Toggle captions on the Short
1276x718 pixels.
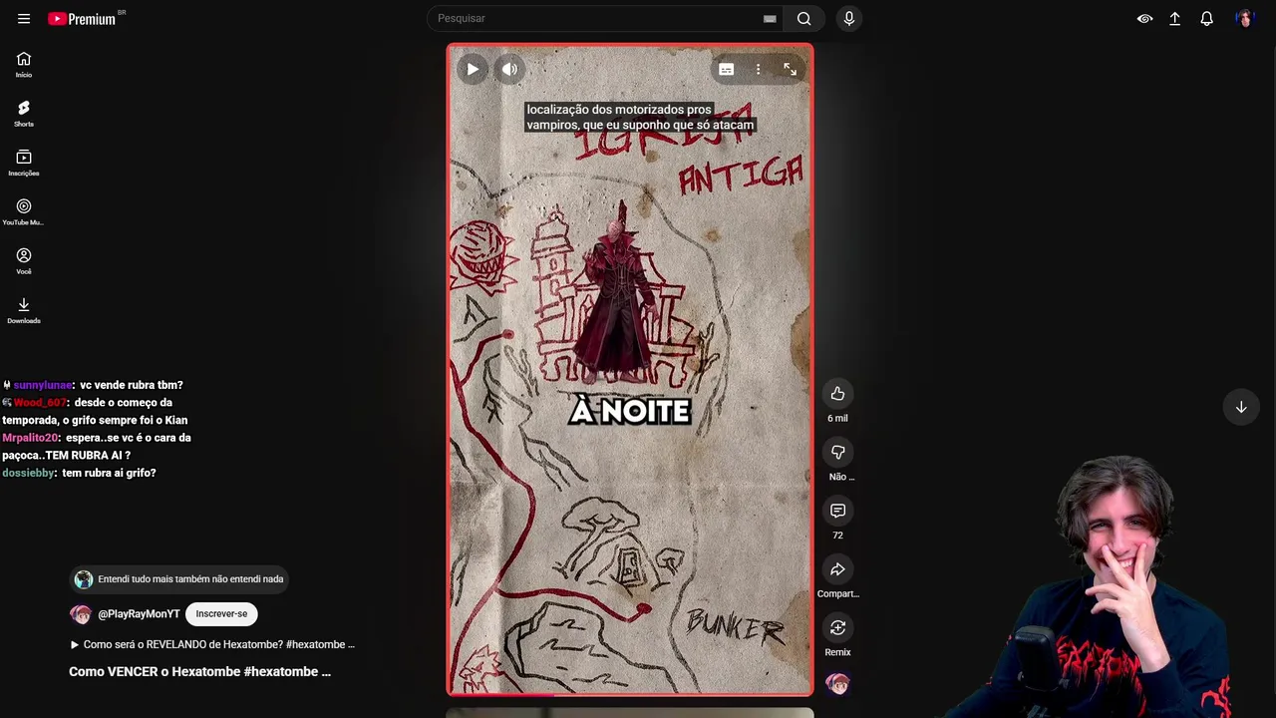pyautogui.click(x=726, y=69)
